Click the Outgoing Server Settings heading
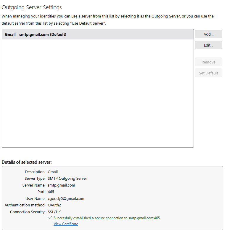This screenshot has width=230, height=234. click(32, 7)
